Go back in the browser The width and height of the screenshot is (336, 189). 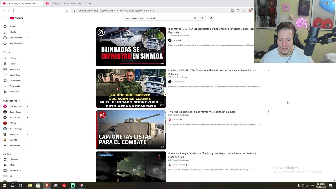pos(4,10)
